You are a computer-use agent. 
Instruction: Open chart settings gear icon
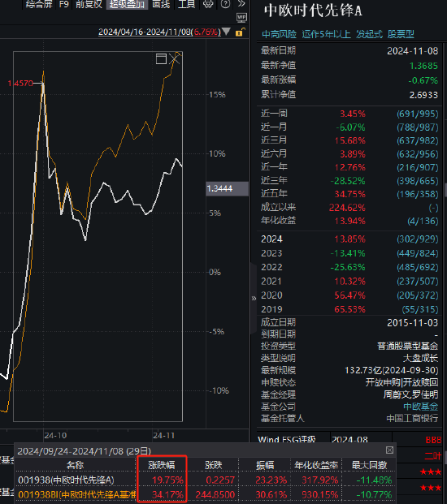pyautogui.click(x=208, y=4)
